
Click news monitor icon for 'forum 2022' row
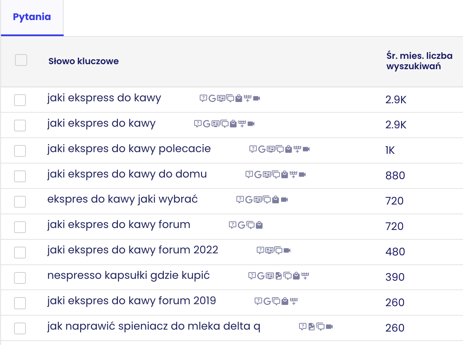tap(269, 250)
